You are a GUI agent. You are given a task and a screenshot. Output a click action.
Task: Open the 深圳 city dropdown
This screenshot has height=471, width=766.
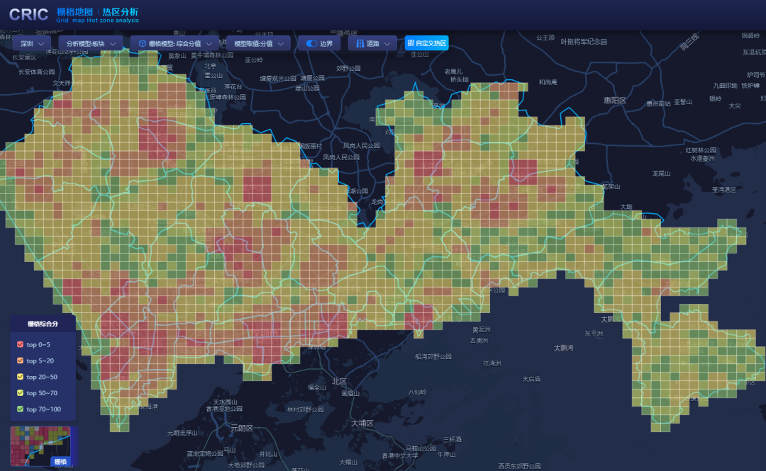[x=32, y=43]
